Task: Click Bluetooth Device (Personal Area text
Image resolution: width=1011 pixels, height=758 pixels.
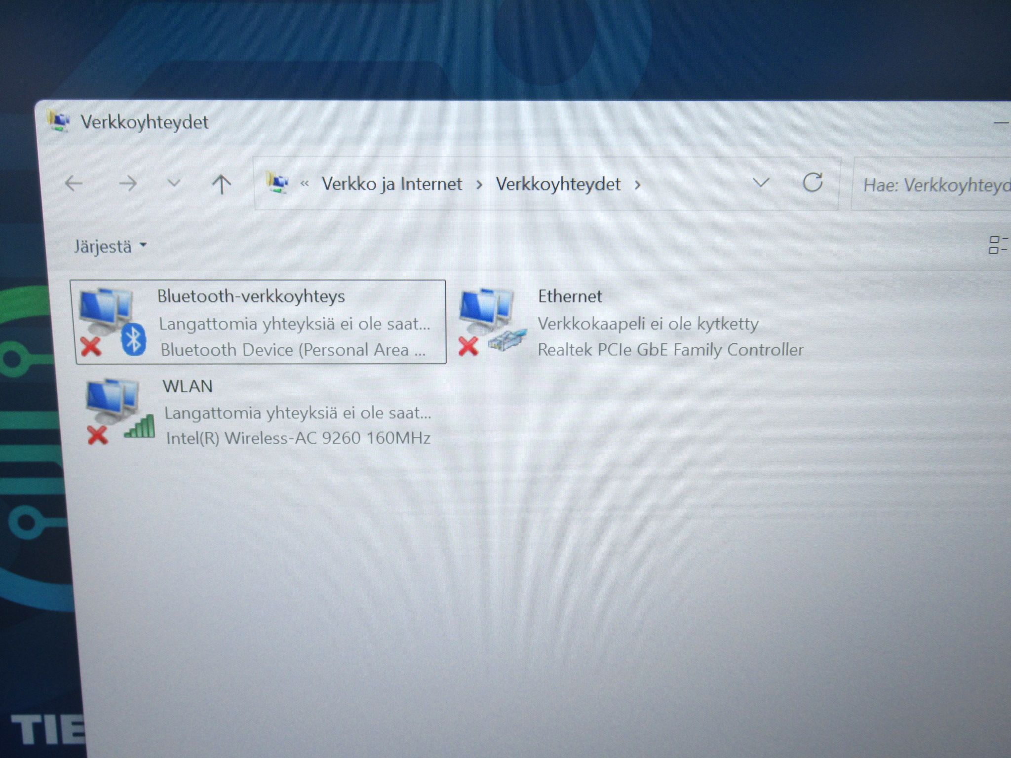Action: pos(293,350)
